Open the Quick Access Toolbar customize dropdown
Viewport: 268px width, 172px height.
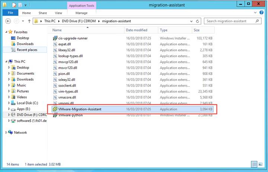[25, 5]
